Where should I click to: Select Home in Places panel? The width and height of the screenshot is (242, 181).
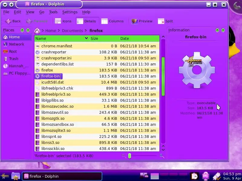pyautogui.click(x=17, y=37)
